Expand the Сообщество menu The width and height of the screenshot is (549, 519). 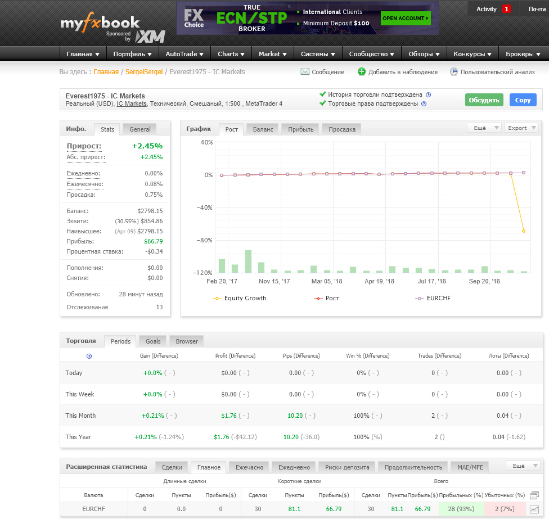pyautogui.click(x=371, y=54)
